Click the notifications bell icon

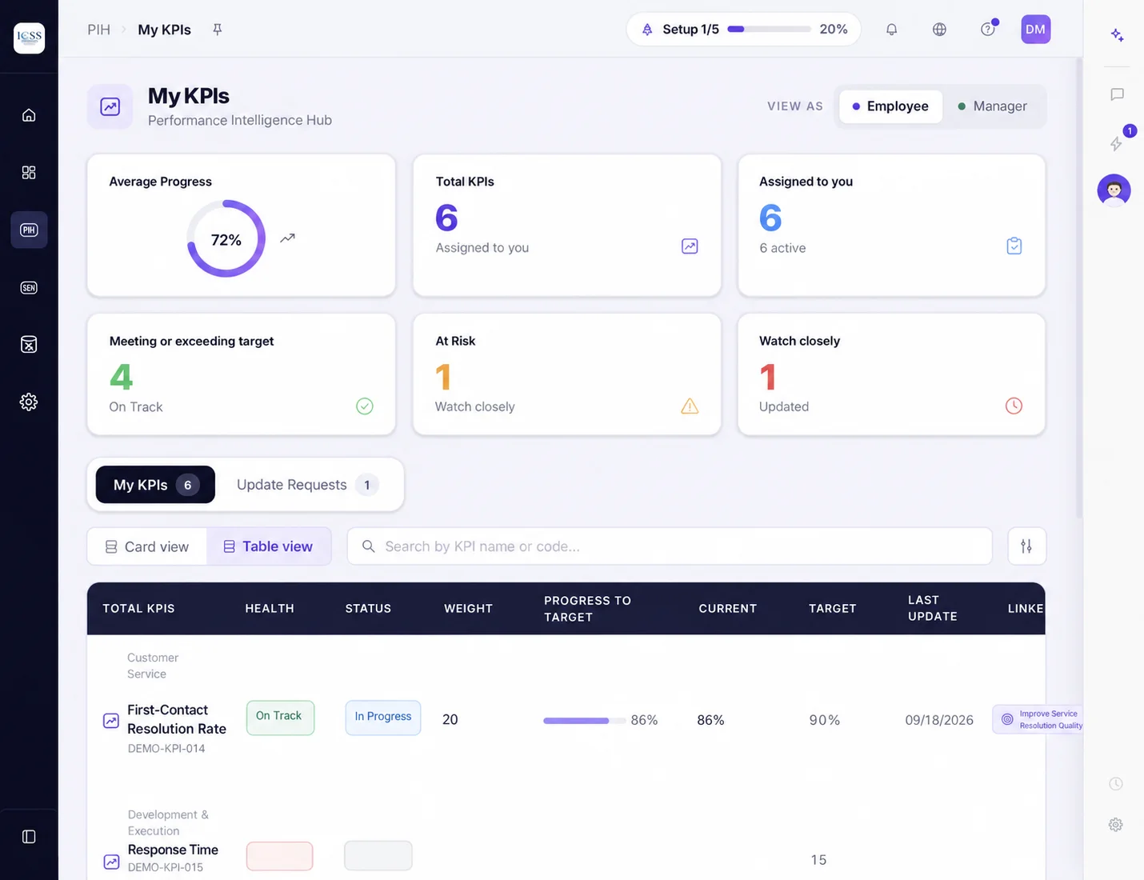[x=891, y=30]
